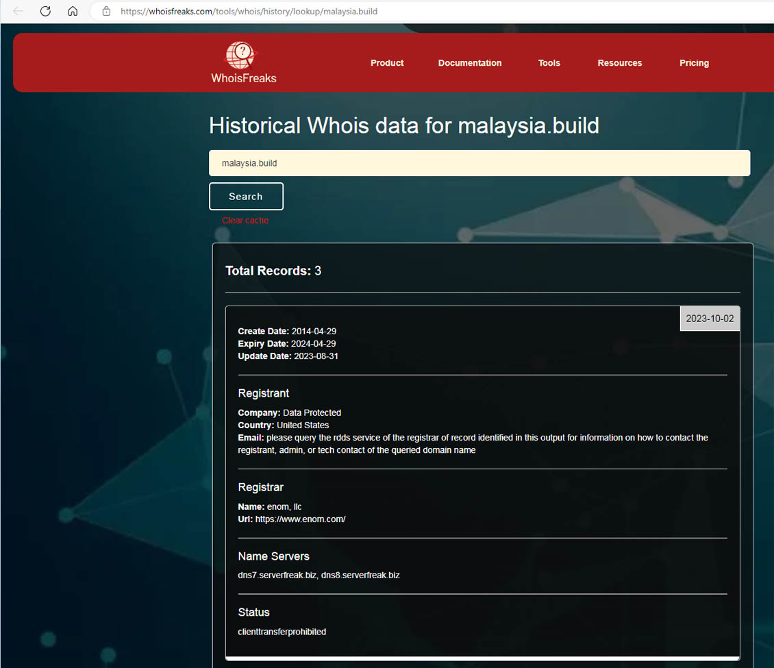Click Country: United States text

click(x=284, y=425)
